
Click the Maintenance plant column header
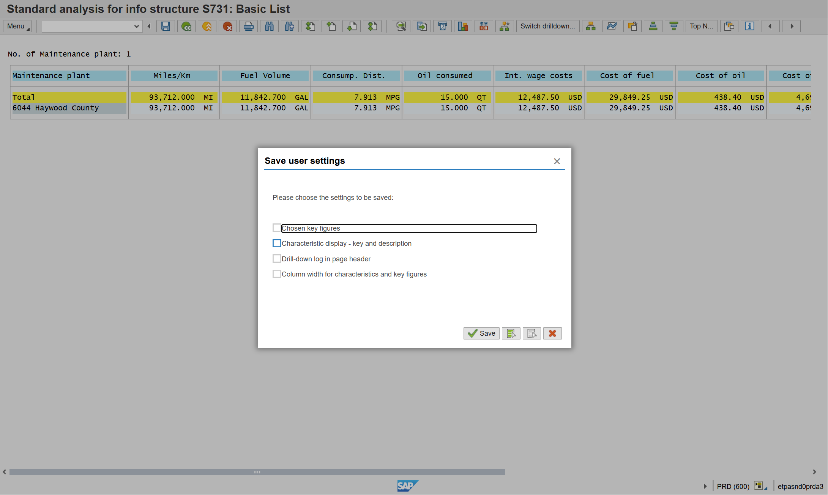(69, 76)
